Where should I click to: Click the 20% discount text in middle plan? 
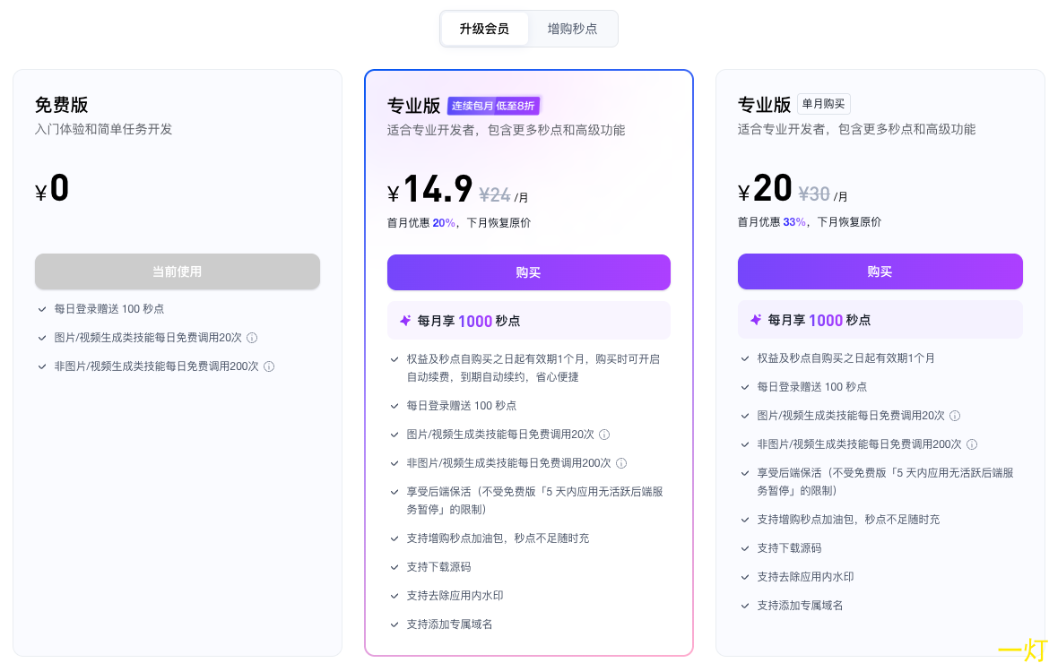point(444,223)
